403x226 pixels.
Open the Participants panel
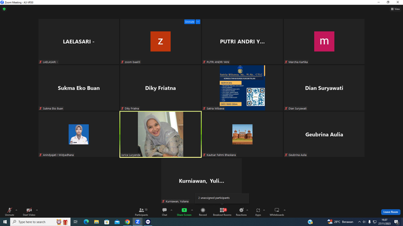142,212
